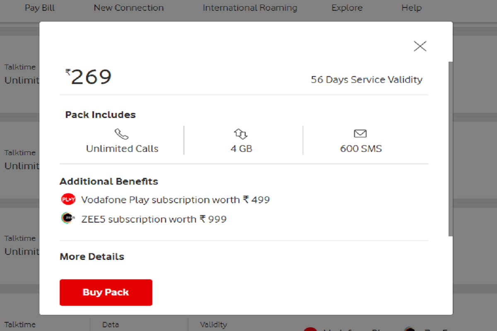Close the 269 plan details popup
497x331 pixels.
click(420, 46)
